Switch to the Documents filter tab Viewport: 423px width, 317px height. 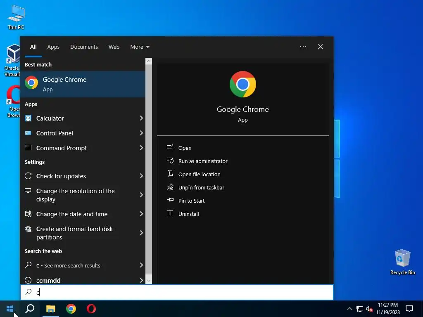[x=84, y=47]
